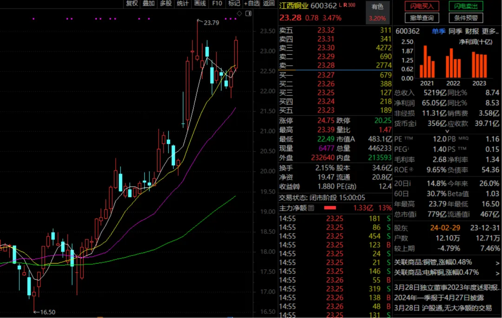502x318 pixels.
Task: Click the ROE value 9.65%
Action: point(436,170)
